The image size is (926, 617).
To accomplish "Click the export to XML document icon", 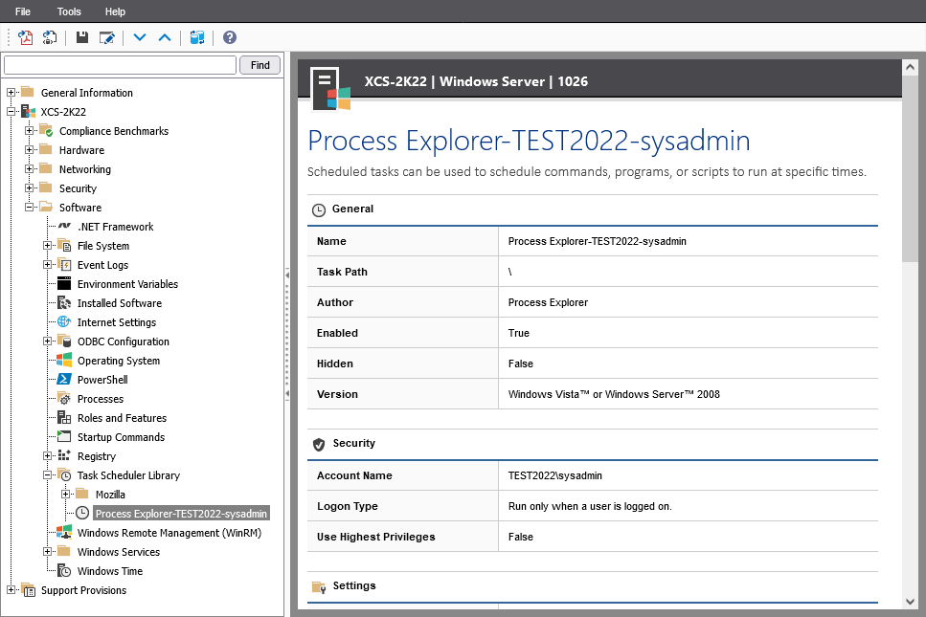I will pos(50,37).
